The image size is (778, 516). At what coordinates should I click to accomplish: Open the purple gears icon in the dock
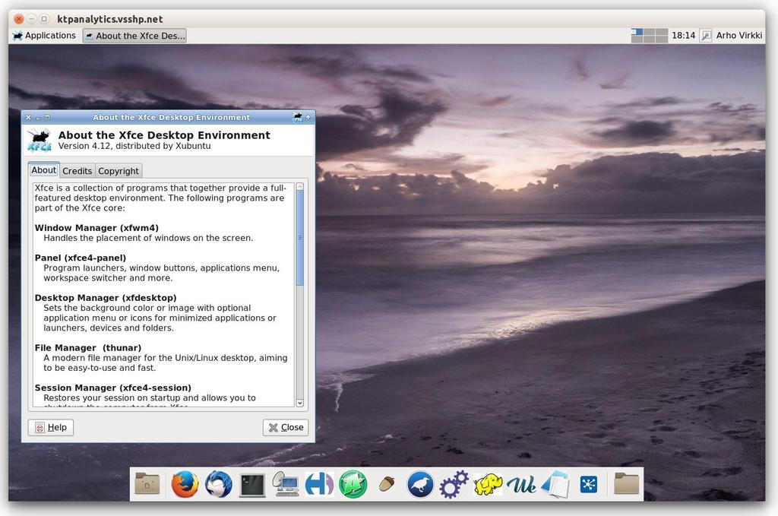click(x=454, y=484)
